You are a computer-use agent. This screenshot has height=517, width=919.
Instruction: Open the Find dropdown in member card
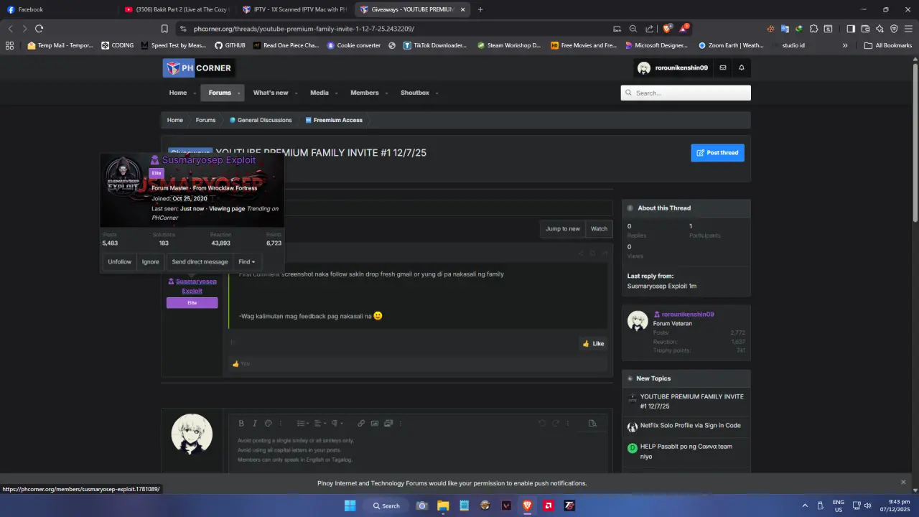247,261
